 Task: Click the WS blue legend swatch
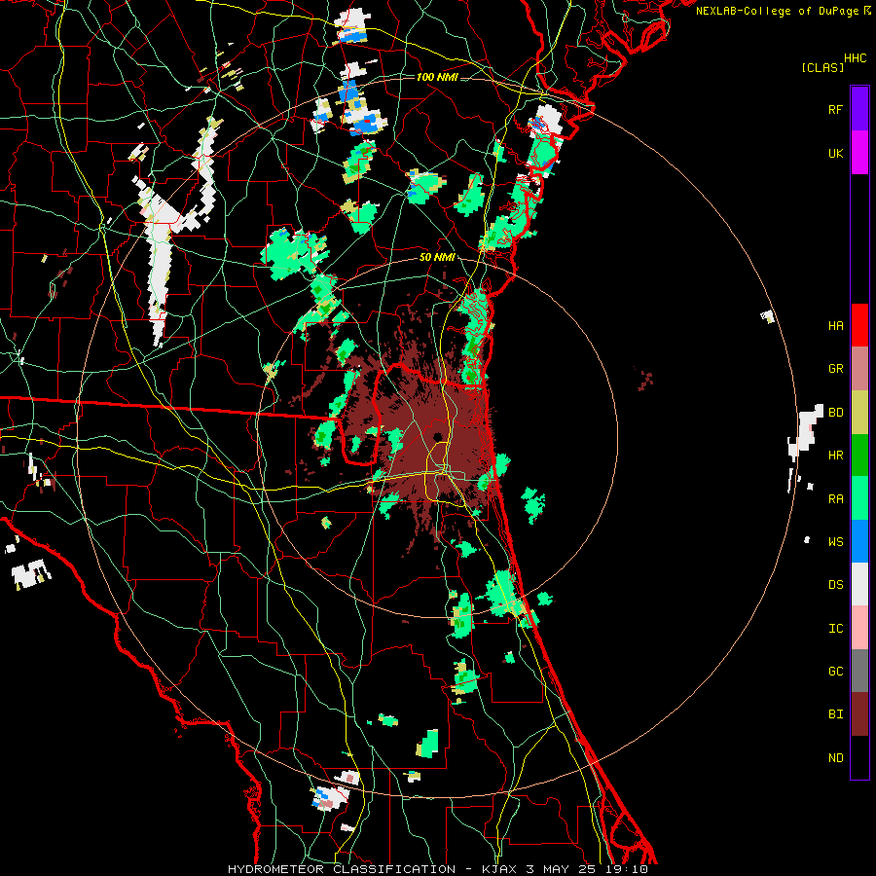coord(859,541)
